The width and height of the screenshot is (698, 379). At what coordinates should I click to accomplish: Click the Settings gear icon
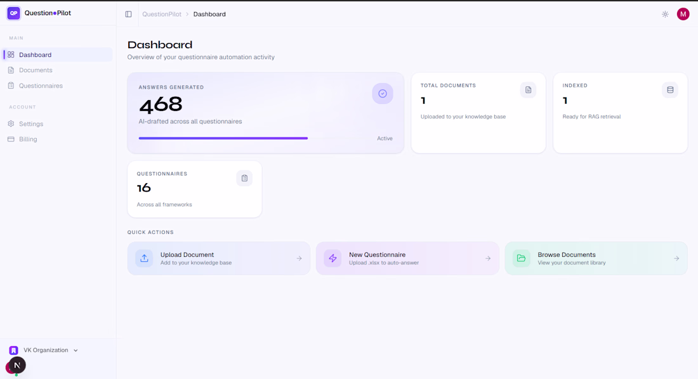click(x=11, y=124)
